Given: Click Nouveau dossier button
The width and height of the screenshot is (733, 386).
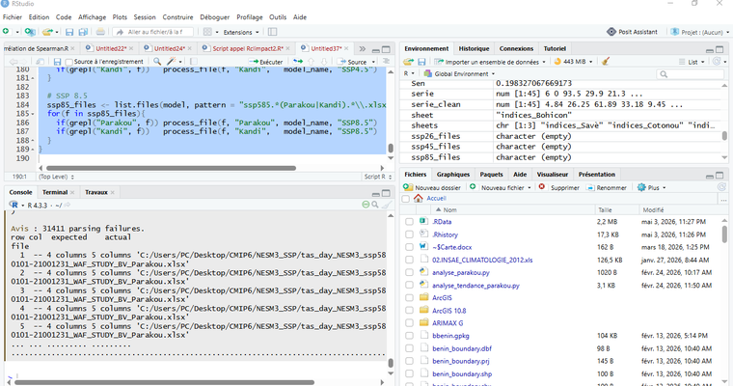Looking at the screenshot, I should click(x=432, y=187).
